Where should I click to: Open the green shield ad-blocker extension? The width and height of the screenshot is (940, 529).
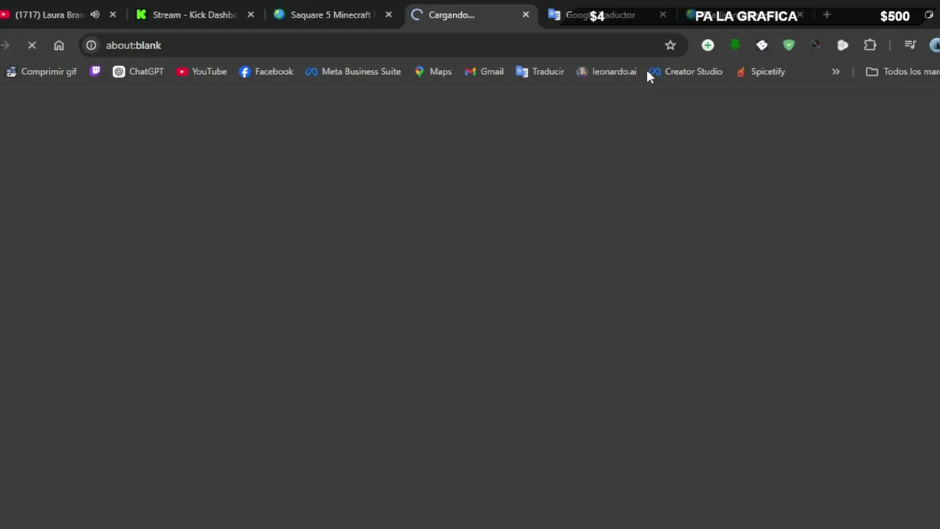coord(789,46)
